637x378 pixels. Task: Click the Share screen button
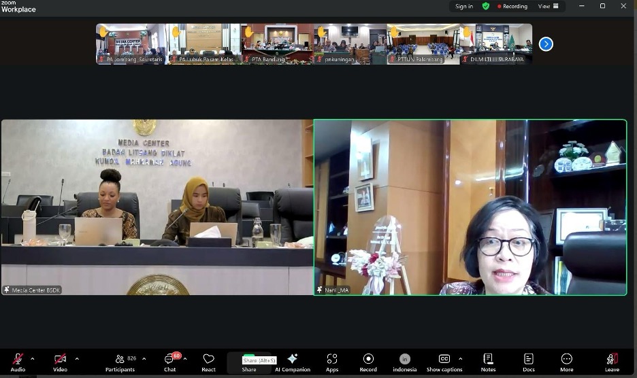tap(249, 362)
